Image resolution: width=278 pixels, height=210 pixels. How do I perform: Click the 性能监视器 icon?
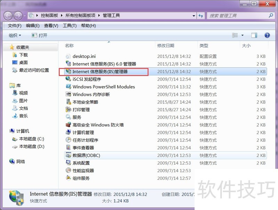68,170
